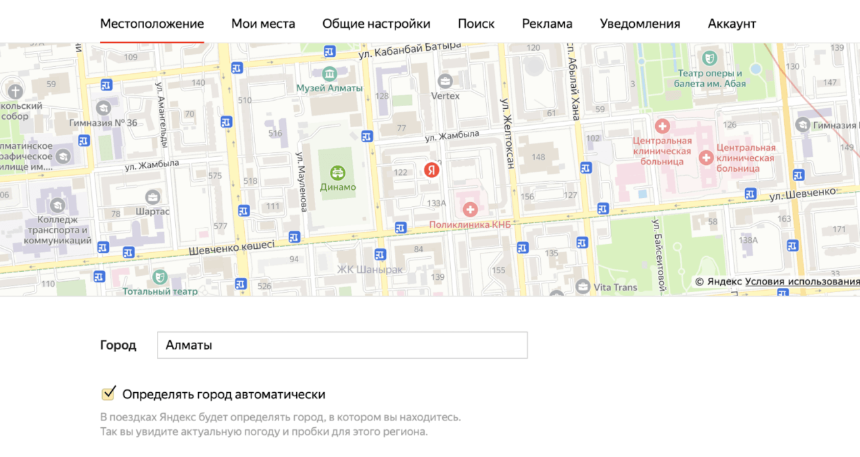Click the Shartas briefcase icon

point(153,197)
